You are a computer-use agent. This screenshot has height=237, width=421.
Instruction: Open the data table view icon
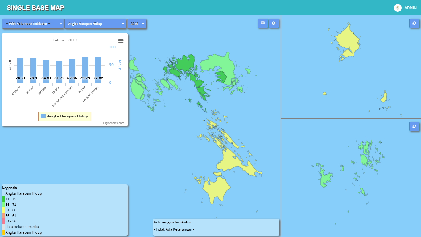(263, 23)
